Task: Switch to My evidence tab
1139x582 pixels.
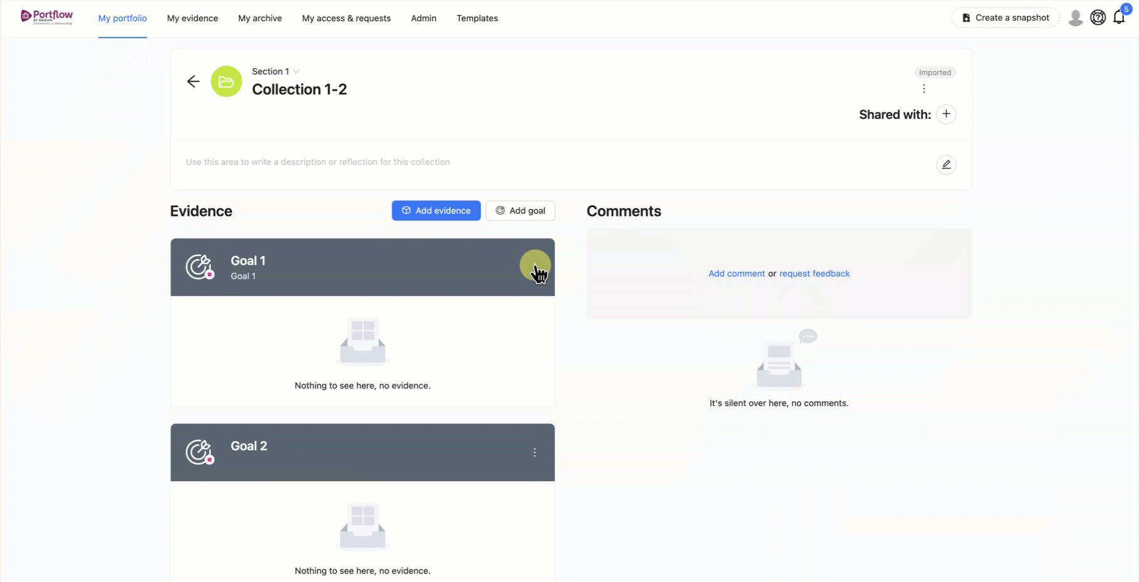Action: point(192,18)
